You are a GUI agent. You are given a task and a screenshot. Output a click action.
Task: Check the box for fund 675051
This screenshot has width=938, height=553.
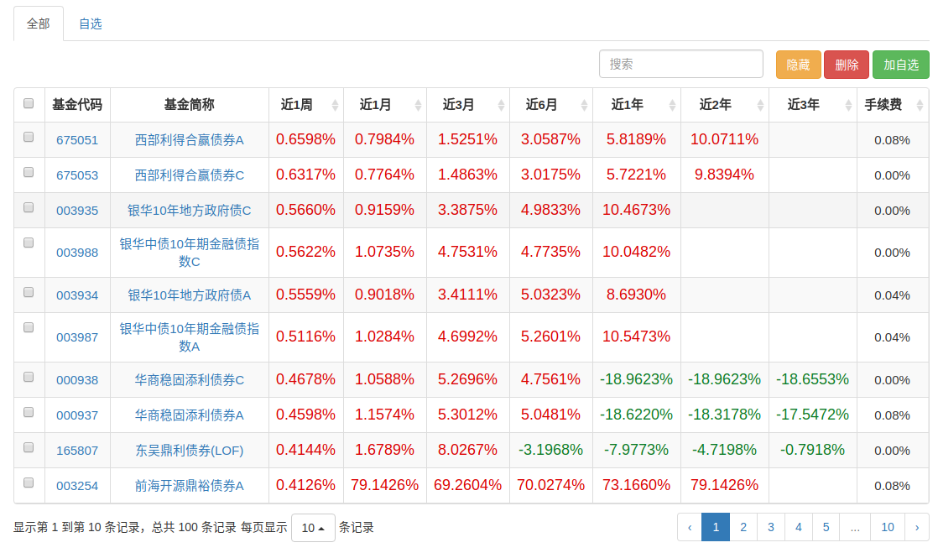coord(29,137)
